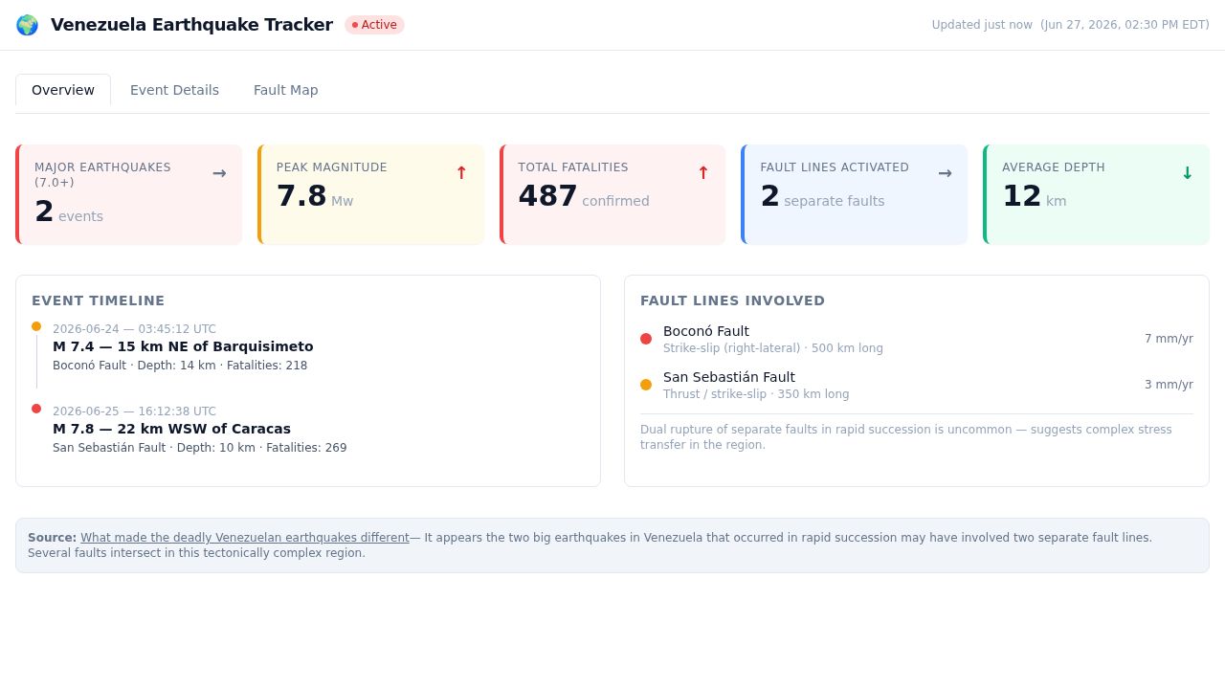Select the red Caracas timeline marker
This screenshot has height=689, width=1225.
pos(36,409)
